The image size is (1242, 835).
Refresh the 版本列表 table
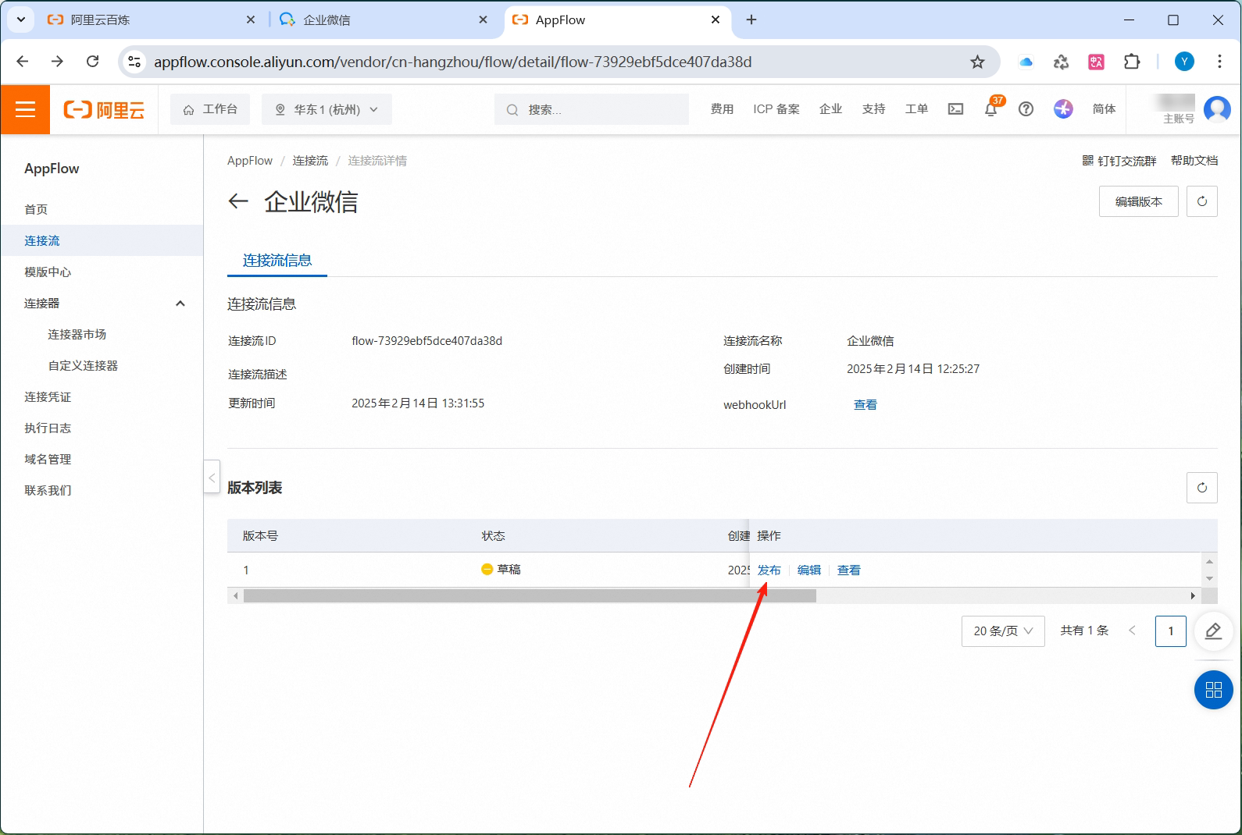1202,488
